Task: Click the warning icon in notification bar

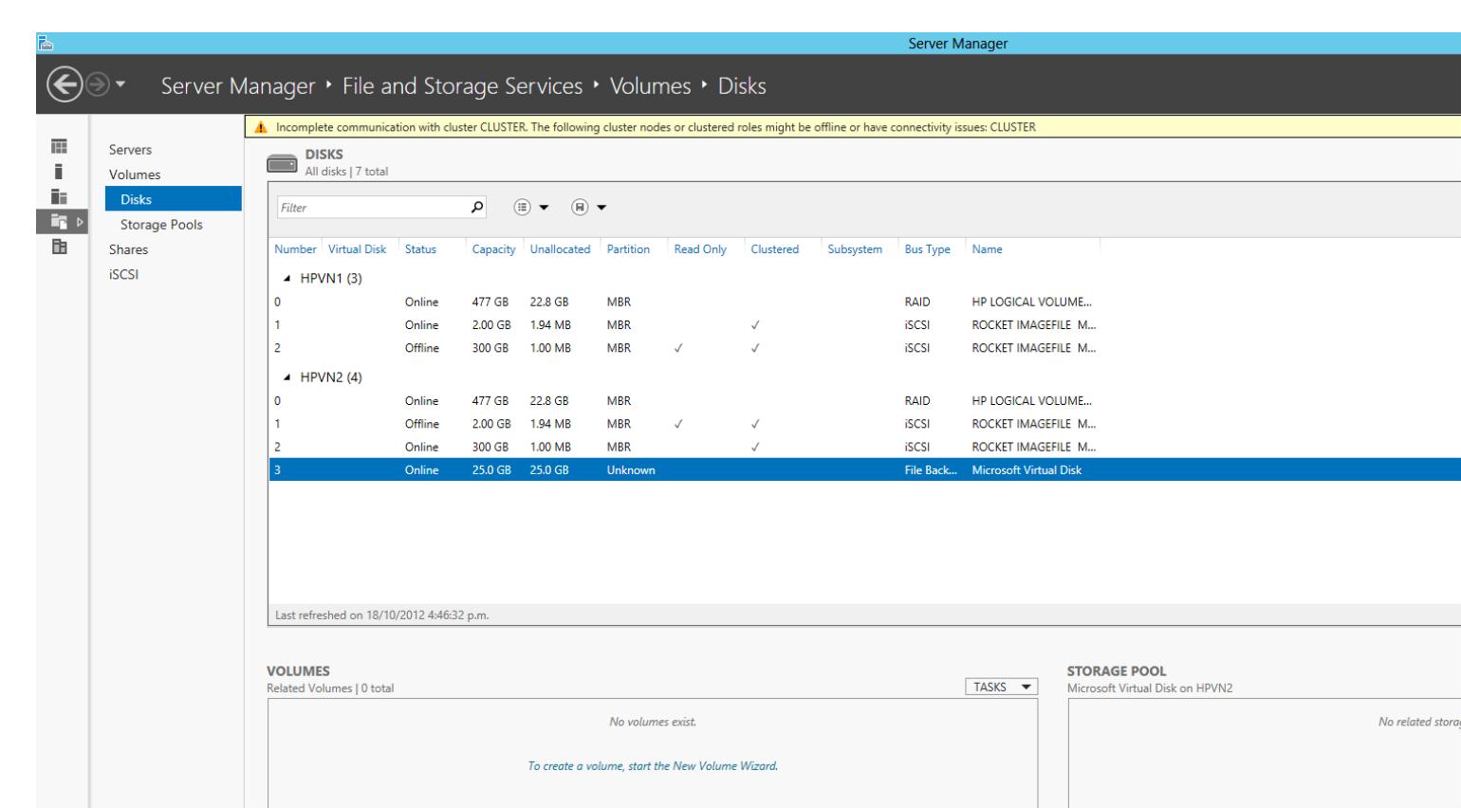Action: [x=261, y=127]
